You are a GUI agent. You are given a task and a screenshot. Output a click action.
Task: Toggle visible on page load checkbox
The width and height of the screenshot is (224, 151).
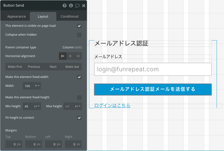pyautogui.click(x=79, y=26)
